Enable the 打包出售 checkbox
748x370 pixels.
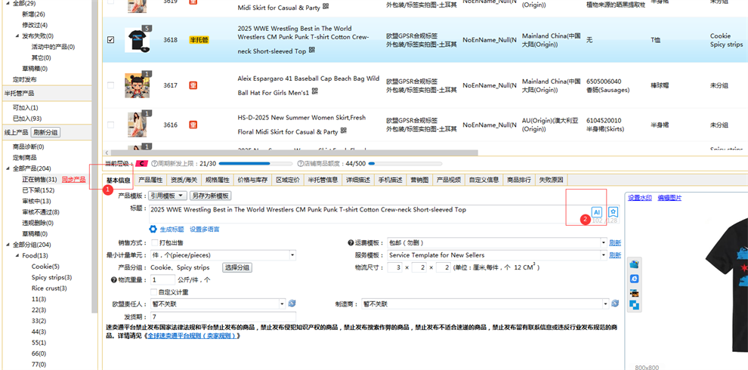pos(155,242)
